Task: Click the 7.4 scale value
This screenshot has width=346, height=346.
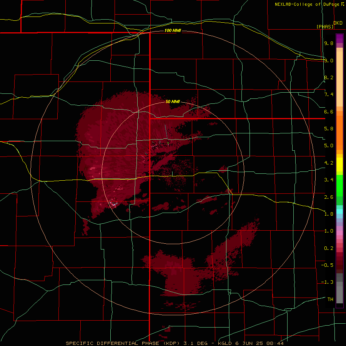Action: tap(329, 95)
